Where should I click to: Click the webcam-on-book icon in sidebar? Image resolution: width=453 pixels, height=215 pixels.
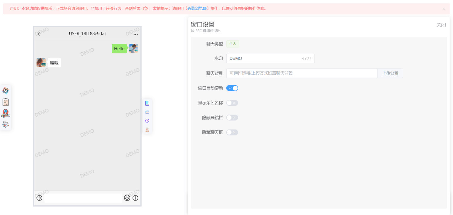coord(6,113)
